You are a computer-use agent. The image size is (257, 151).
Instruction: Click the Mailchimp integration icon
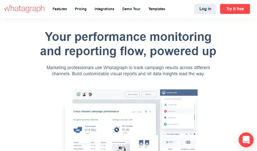pos(165,118)
